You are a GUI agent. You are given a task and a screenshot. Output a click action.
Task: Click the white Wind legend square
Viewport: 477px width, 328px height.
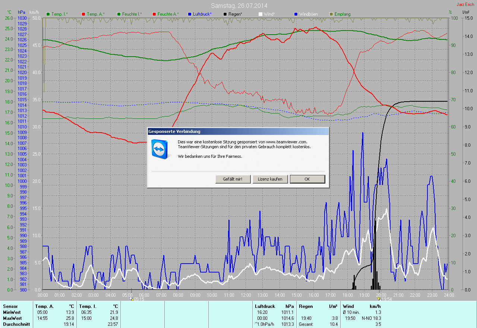pyautogui.click(x=260, y=14)
